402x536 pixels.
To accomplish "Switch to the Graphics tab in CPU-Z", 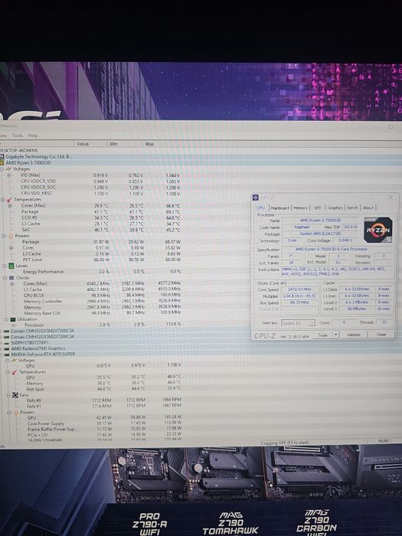I will coord(335,208).
